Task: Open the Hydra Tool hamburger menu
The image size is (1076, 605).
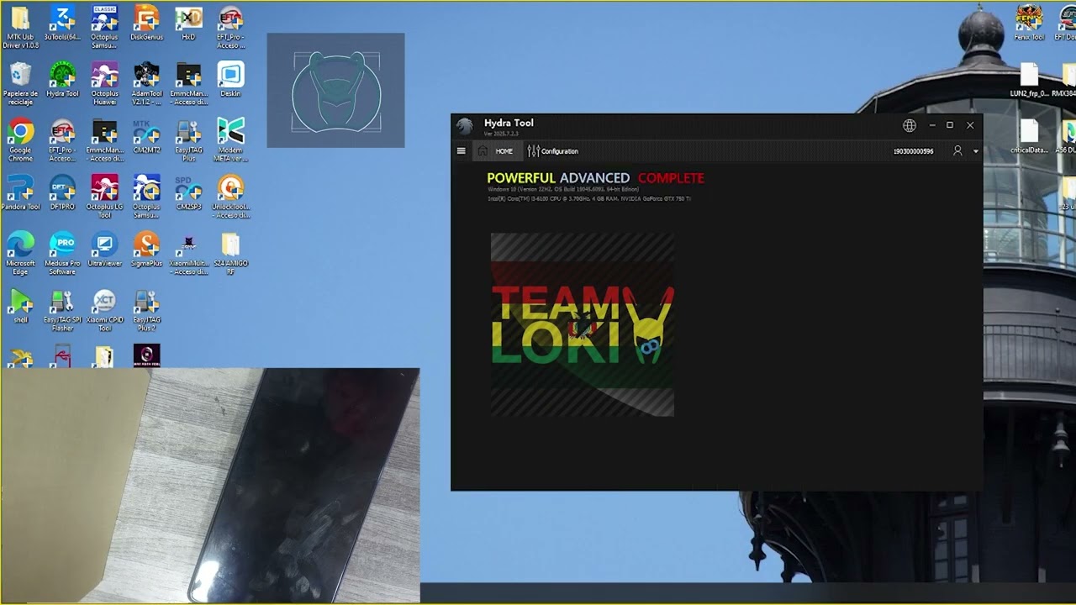Action: [461, 151]
